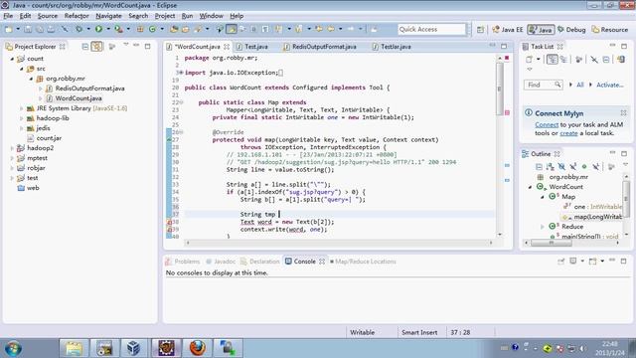This screenshot has height=358, width=636.
Task: Click error marker on line 38
Action: pos(169,222)
